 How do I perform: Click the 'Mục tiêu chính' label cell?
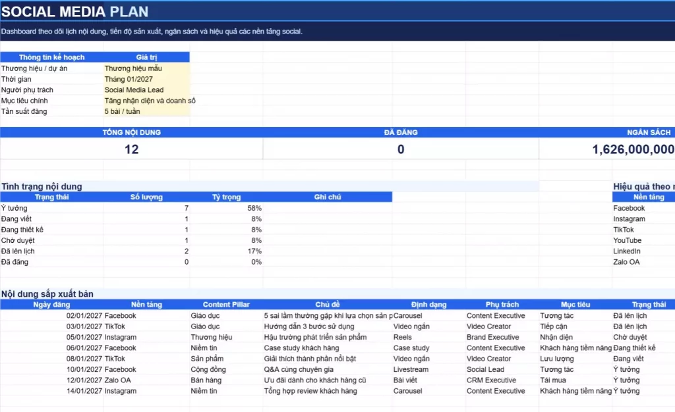click(x=51, y=101)
